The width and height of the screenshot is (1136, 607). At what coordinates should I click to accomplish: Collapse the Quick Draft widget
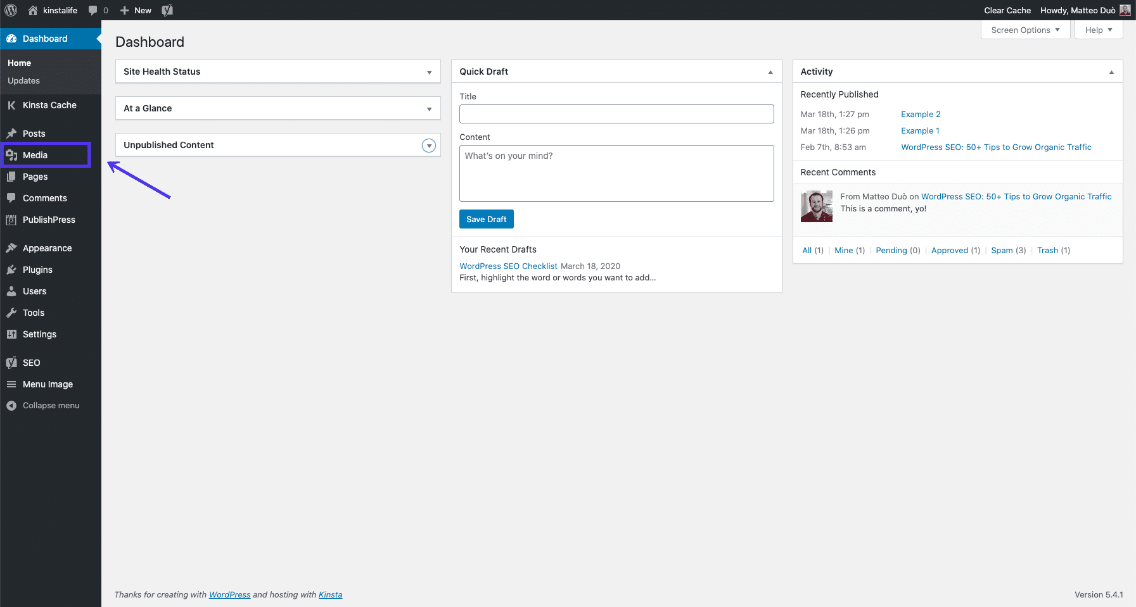(x=770, y=72)
